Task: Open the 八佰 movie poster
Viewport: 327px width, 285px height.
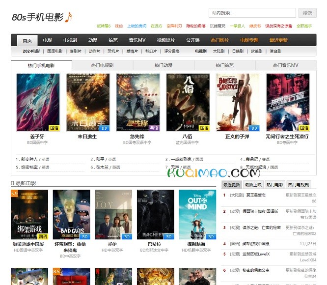Action: 188,102
